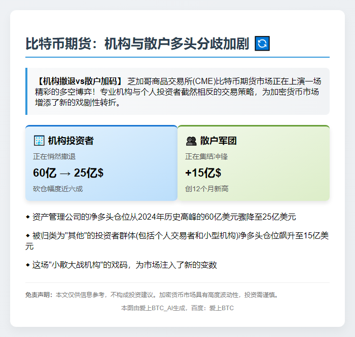Click the subtitle 正在集结冲锋
The height and width of the screenshot is (337, 355).
click(206, 156)
